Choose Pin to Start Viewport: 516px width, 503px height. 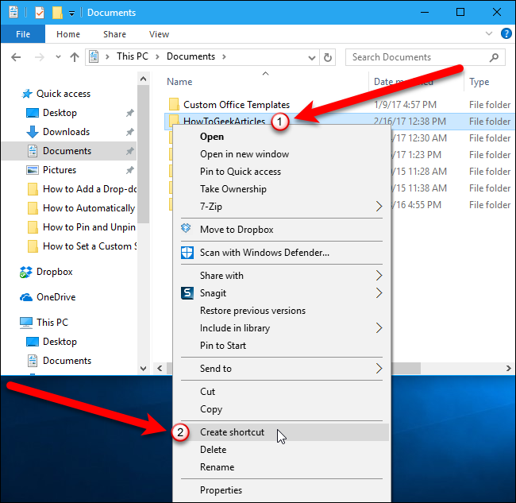point(282,346)
